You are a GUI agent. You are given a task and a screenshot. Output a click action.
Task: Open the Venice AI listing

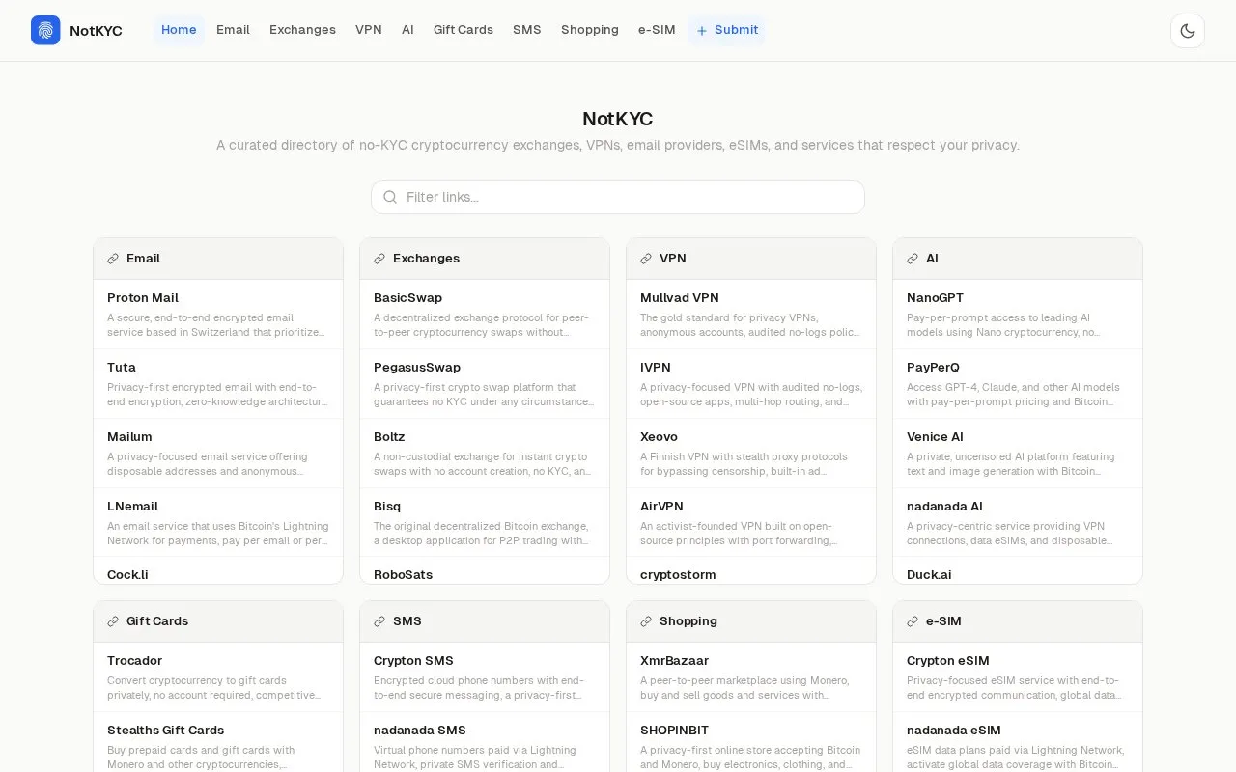(x=1018, y=454)
